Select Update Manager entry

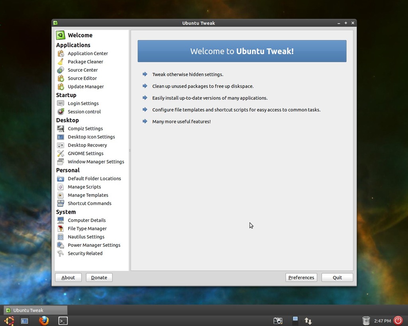86,86
